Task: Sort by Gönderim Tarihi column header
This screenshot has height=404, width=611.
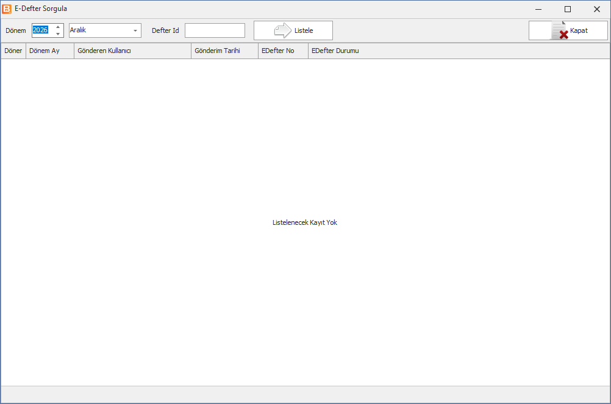Action: [224, 51]
